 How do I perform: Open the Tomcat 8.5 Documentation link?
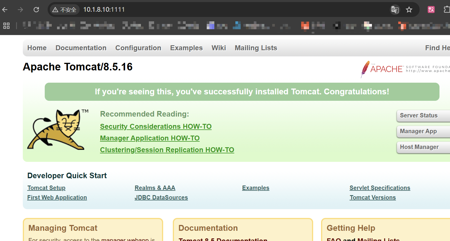click(x=223, y=239)
